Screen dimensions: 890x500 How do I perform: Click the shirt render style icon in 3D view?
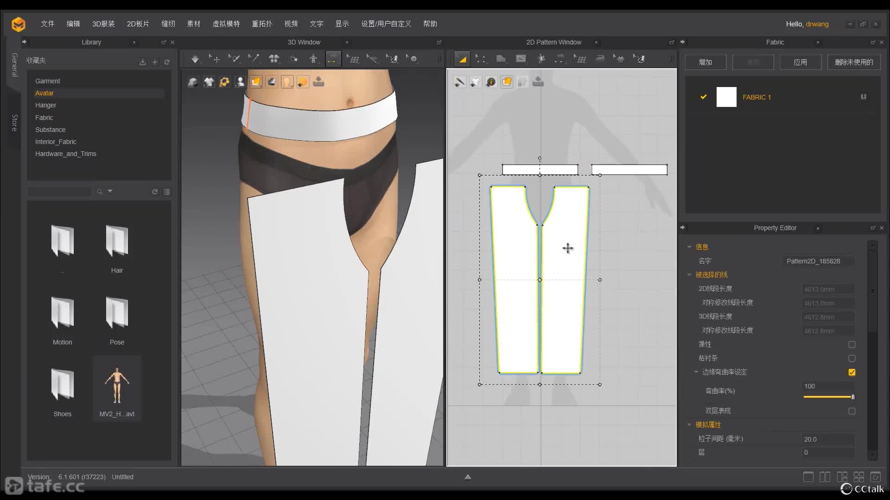tap(209, 82)
